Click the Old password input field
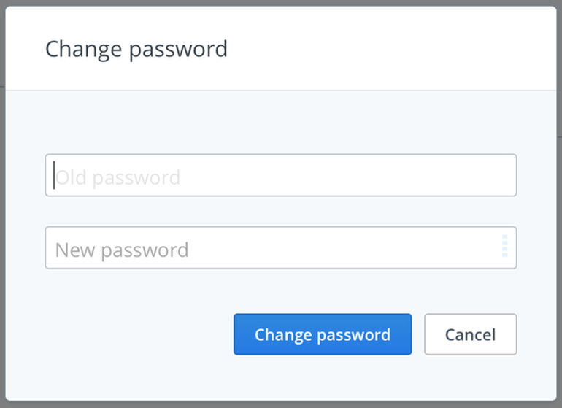 click(x=281, y=175)
